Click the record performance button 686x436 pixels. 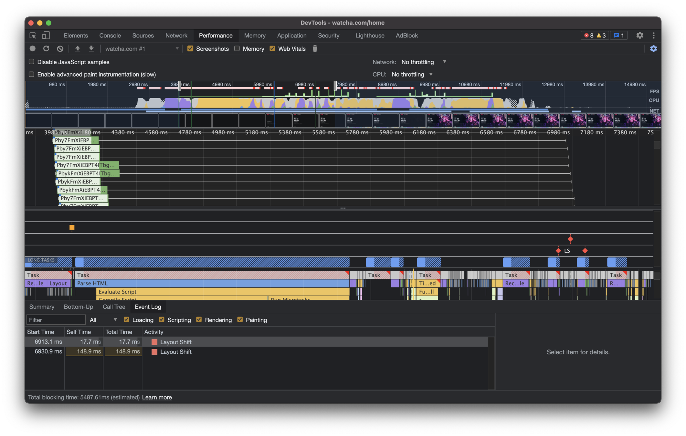point(32,49)
